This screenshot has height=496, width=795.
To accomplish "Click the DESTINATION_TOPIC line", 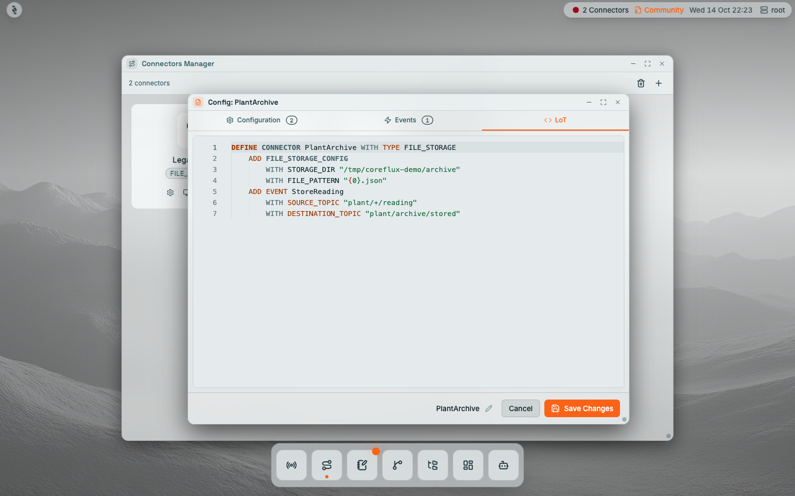I will click(363, 213).
